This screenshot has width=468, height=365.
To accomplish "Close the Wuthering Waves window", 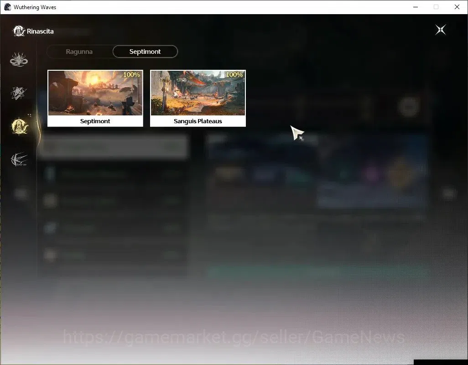I will click(457, 7).
